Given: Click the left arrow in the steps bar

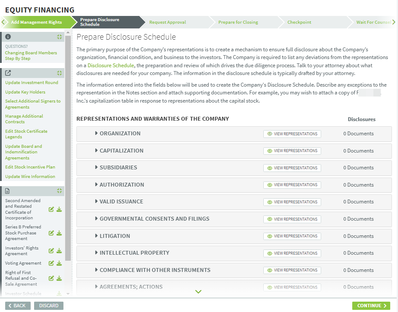Looking at the screenshot, I should tap(3, 22).
